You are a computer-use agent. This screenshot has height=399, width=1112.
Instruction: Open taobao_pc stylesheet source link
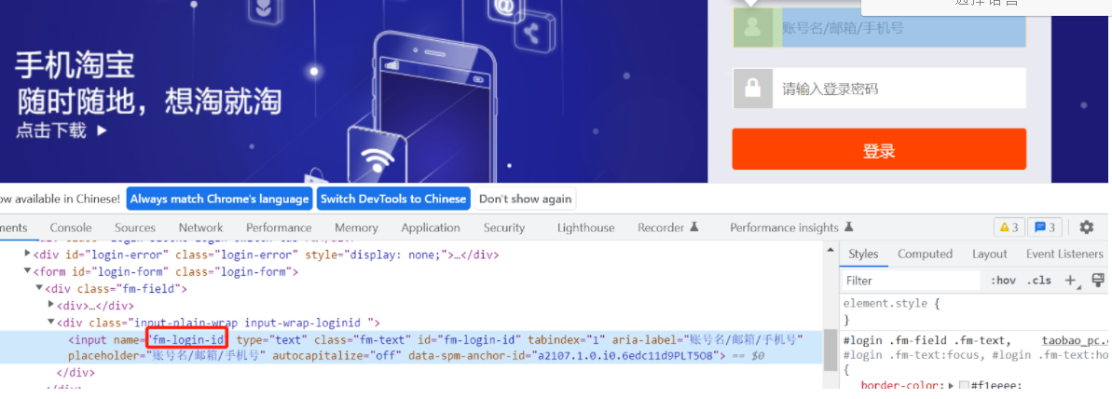click(x=1075, y=340)
